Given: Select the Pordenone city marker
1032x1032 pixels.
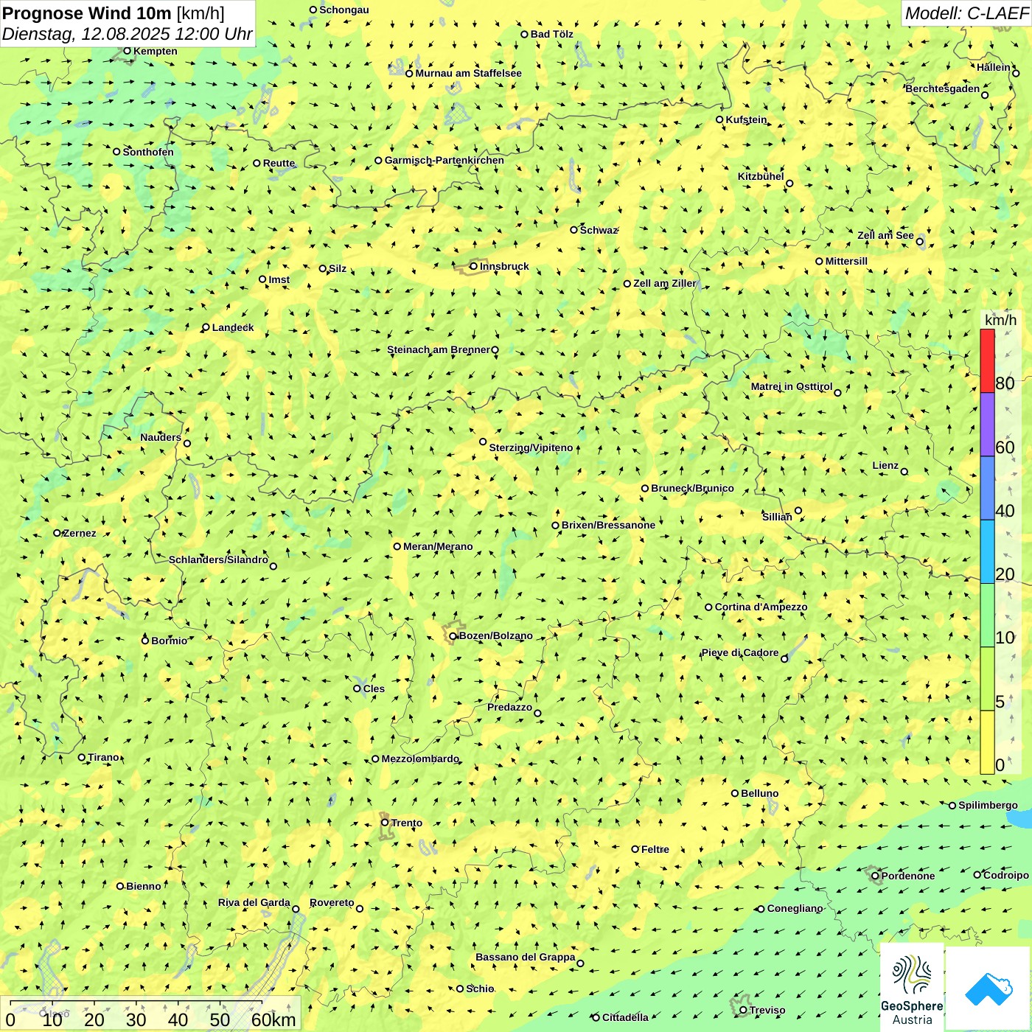Looking at the screenshot, I should (x=876, y=876).
